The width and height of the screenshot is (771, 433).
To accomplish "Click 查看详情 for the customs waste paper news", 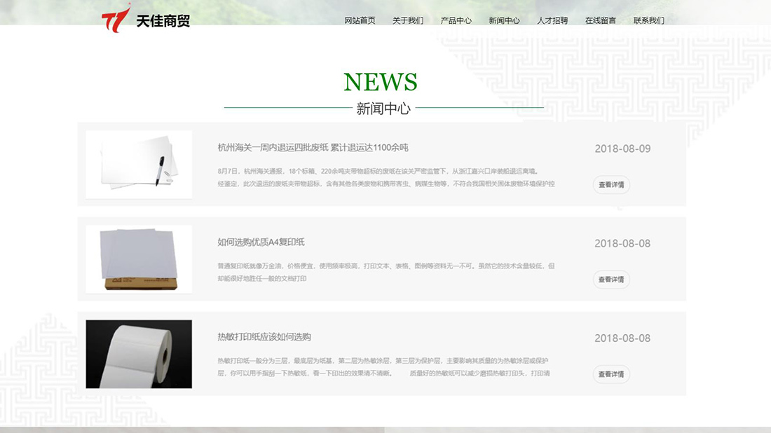I will coord(610,185).
